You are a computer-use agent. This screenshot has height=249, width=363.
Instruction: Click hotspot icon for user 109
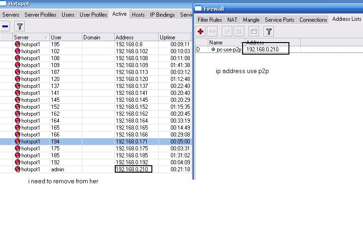(18, 65)
